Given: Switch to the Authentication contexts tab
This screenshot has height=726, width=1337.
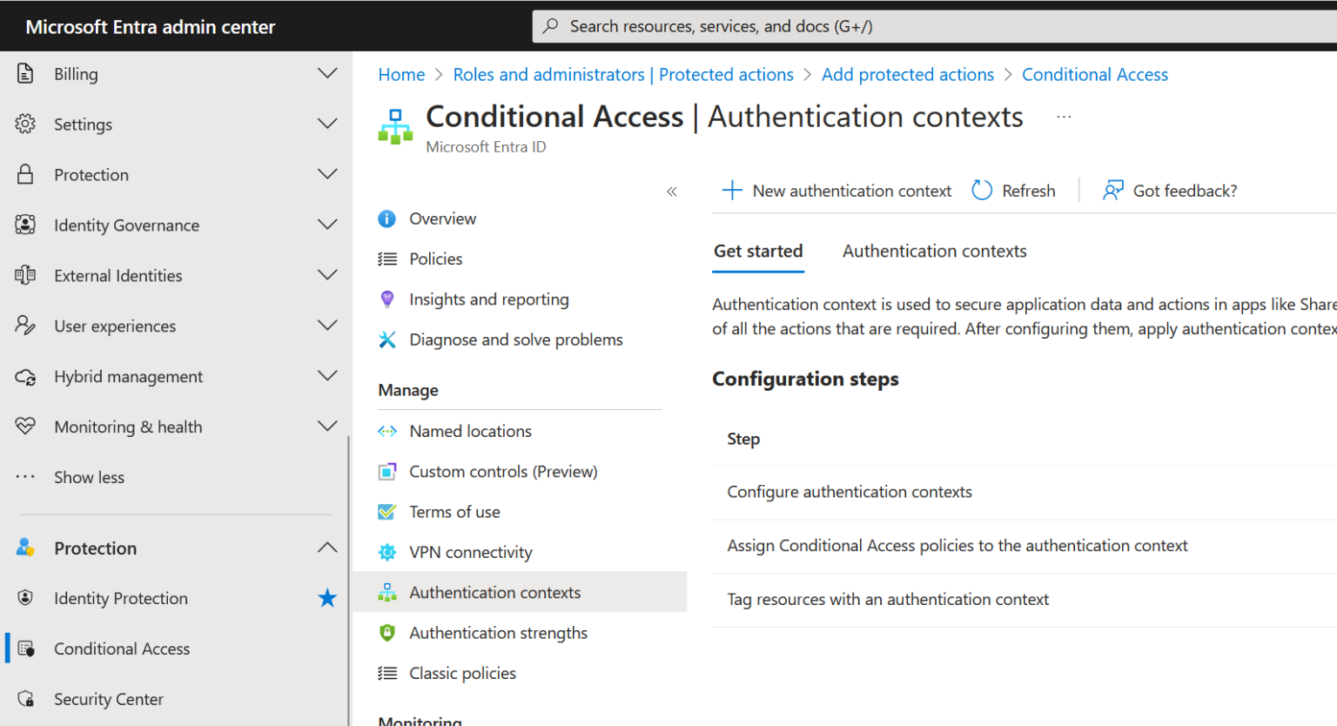Looking at the screenshot, I should (934, 251).
